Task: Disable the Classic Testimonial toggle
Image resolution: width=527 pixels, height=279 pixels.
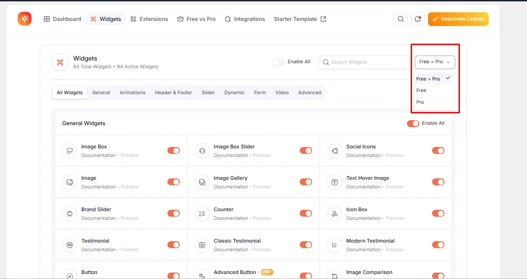Action: [306, 245]
